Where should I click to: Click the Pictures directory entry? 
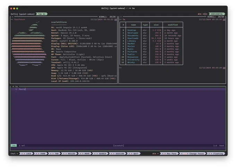(132, 52)
